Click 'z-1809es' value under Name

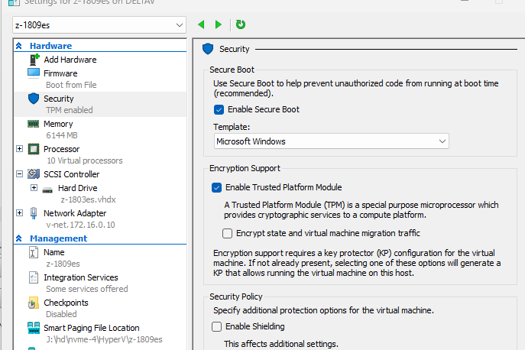click(63, 264)
